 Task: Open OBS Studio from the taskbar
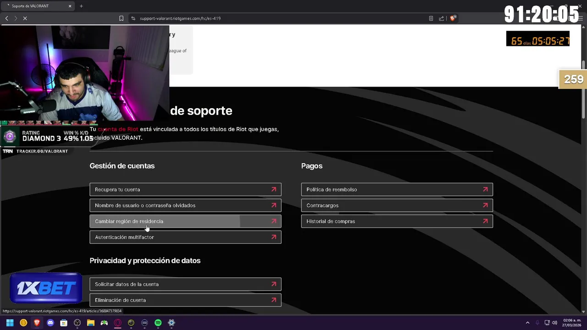pos(77,323)
